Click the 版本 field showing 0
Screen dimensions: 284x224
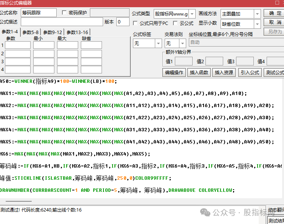point(123,22)
